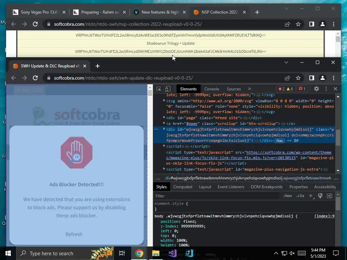Toggle device toolbar icon in DevTools
The height and width of the screenshot is (260, 347).
pyautogui.click(x=168, y=89)
